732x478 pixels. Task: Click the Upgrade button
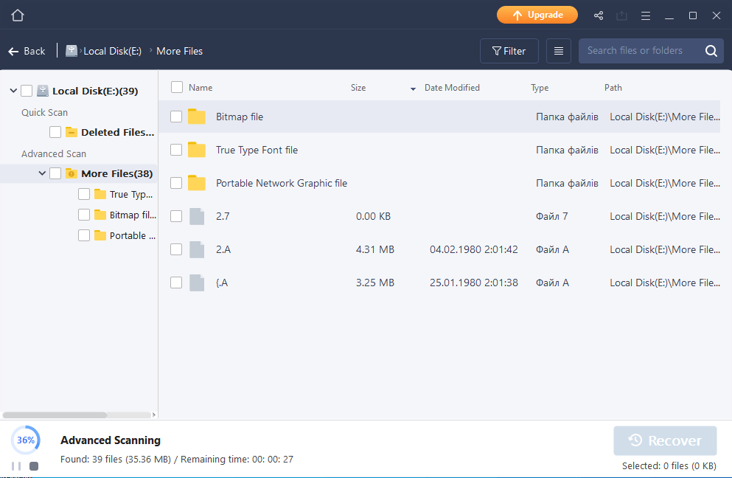[537, 15]
